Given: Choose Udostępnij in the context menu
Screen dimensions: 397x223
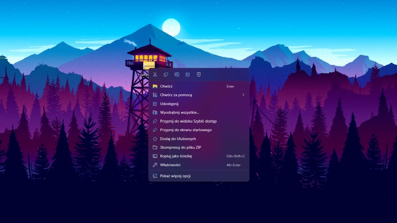Looking at the screenshot, I should 169,103.
